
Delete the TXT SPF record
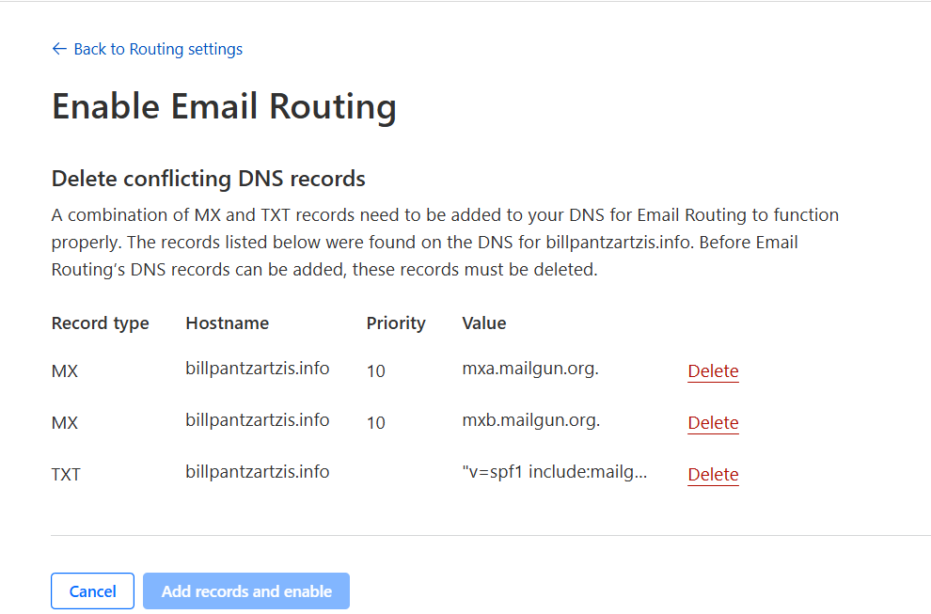click(x=713, y=475)
